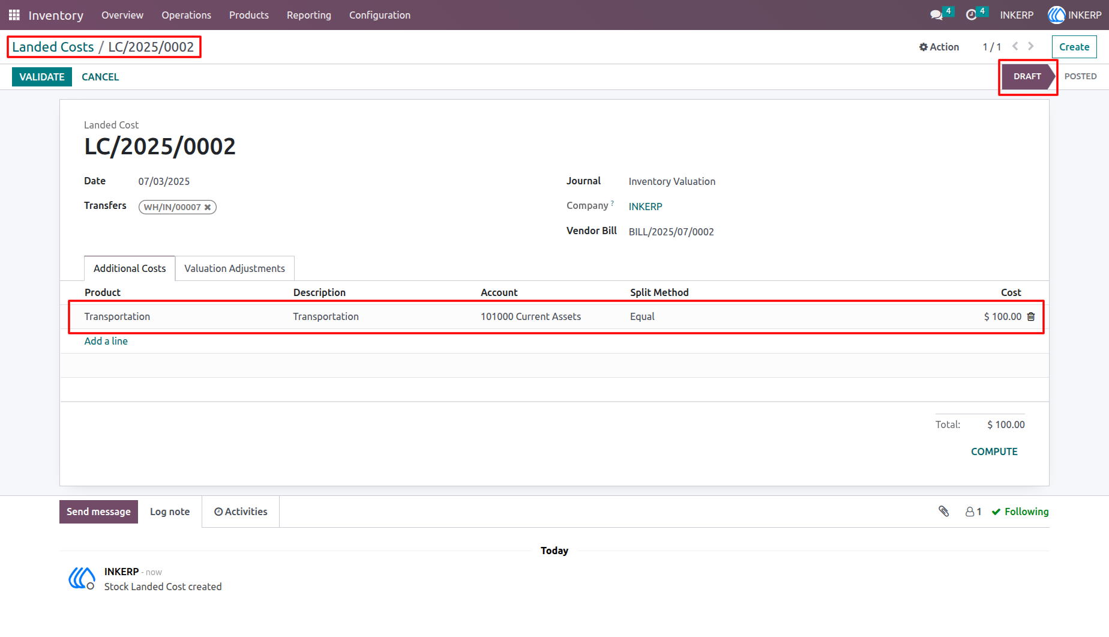Click the Log note button
The height and width of the screenshot is (637, 1109).
point(170,512)
